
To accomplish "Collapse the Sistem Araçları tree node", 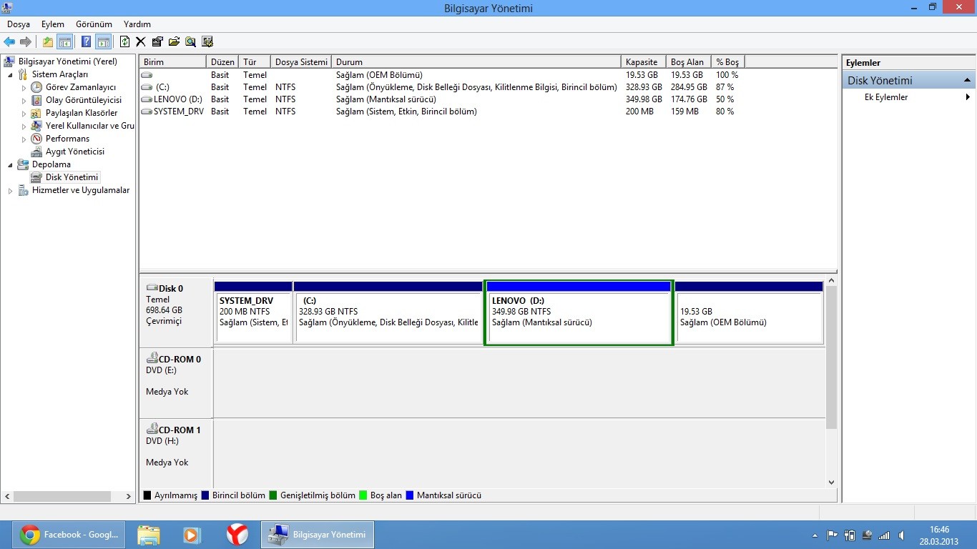I will [x=10, y=74].
